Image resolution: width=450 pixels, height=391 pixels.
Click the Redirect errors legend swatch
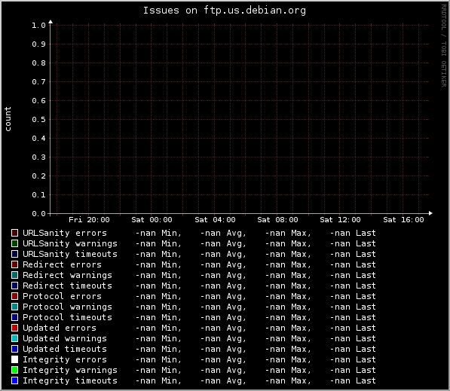pyautogui.click(x=14, y=264)
